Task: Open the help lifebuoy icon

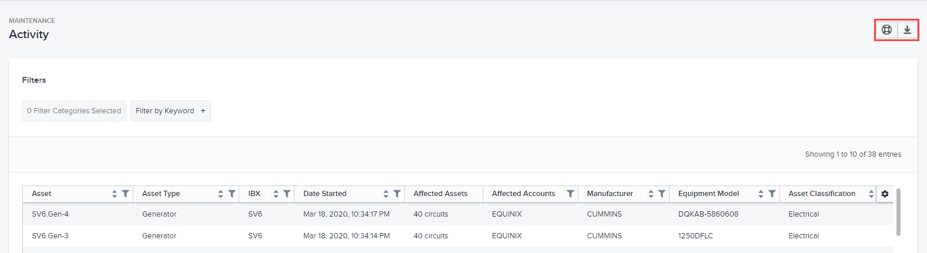Action: [x=886, y=30]
